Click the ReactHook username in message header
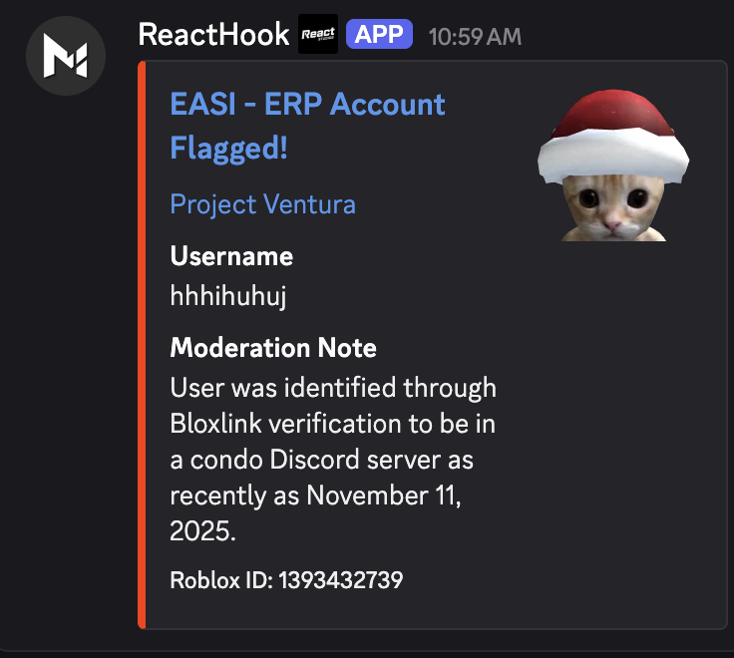This screenshot has width=734, height=658. [x=213, y=34]
